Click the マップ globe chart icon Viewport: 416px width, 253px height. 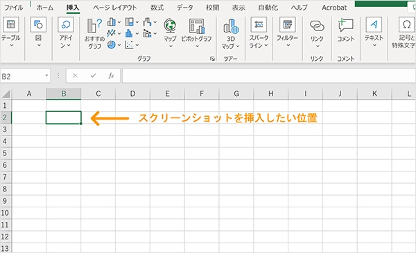(x=170, y=26)
